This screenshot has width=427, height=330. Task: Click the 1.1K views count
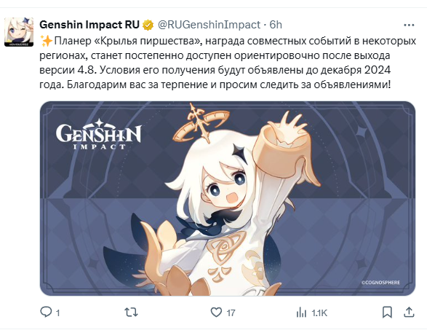[x=319, y=313]
